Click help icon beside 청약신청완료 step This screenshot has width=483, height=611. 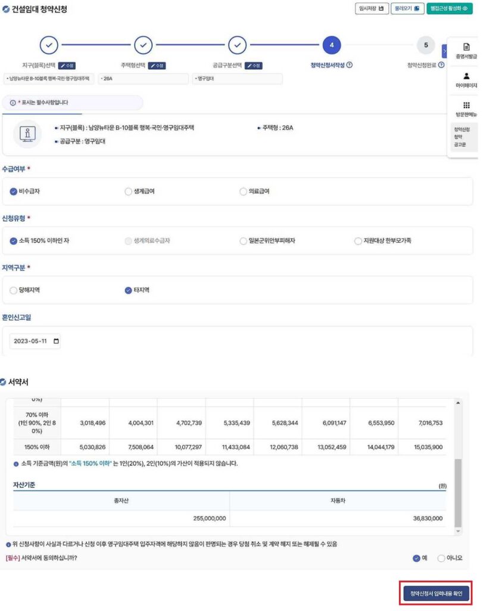(441, 65)
